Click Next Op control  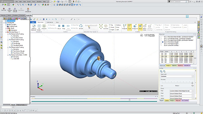(75, 28)
